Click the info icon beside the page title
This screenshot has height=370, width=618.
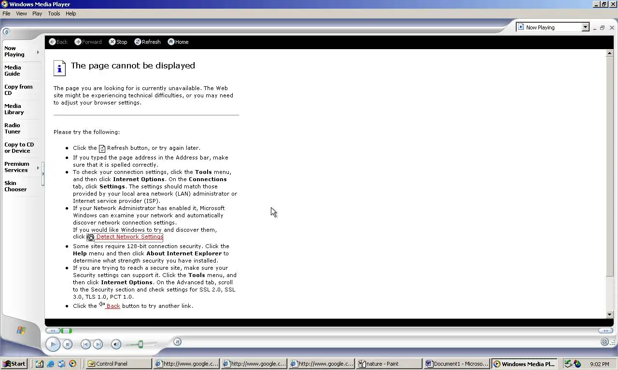point(59,68)
